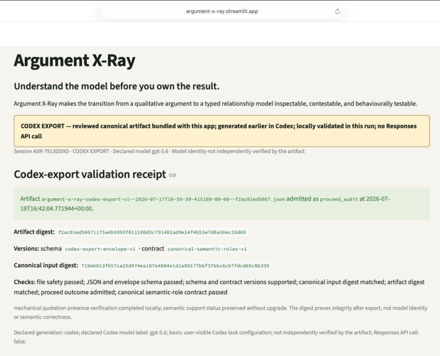This screenshot has height=356, width=440.
Task: Click the Artifact digest label
Action: click(34, 232)
